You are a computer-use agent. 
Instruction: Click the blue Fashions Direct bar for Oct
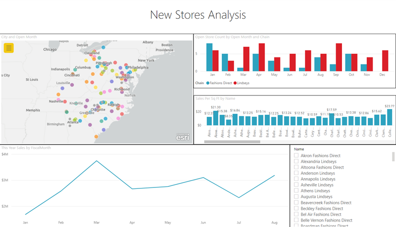click(348, 62)
